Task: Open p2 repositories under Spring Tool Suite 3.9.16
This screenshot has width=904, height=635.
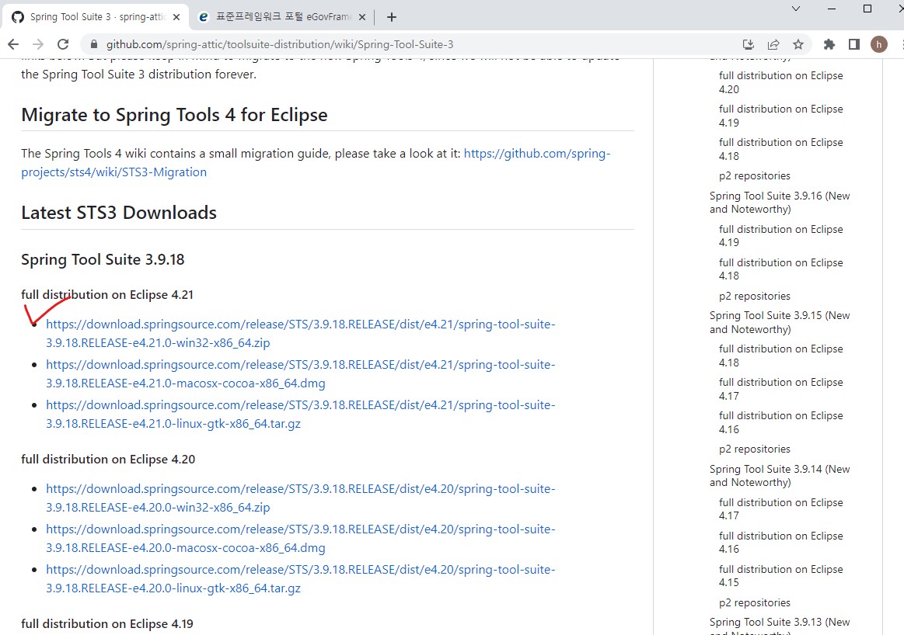Action: 755,296
